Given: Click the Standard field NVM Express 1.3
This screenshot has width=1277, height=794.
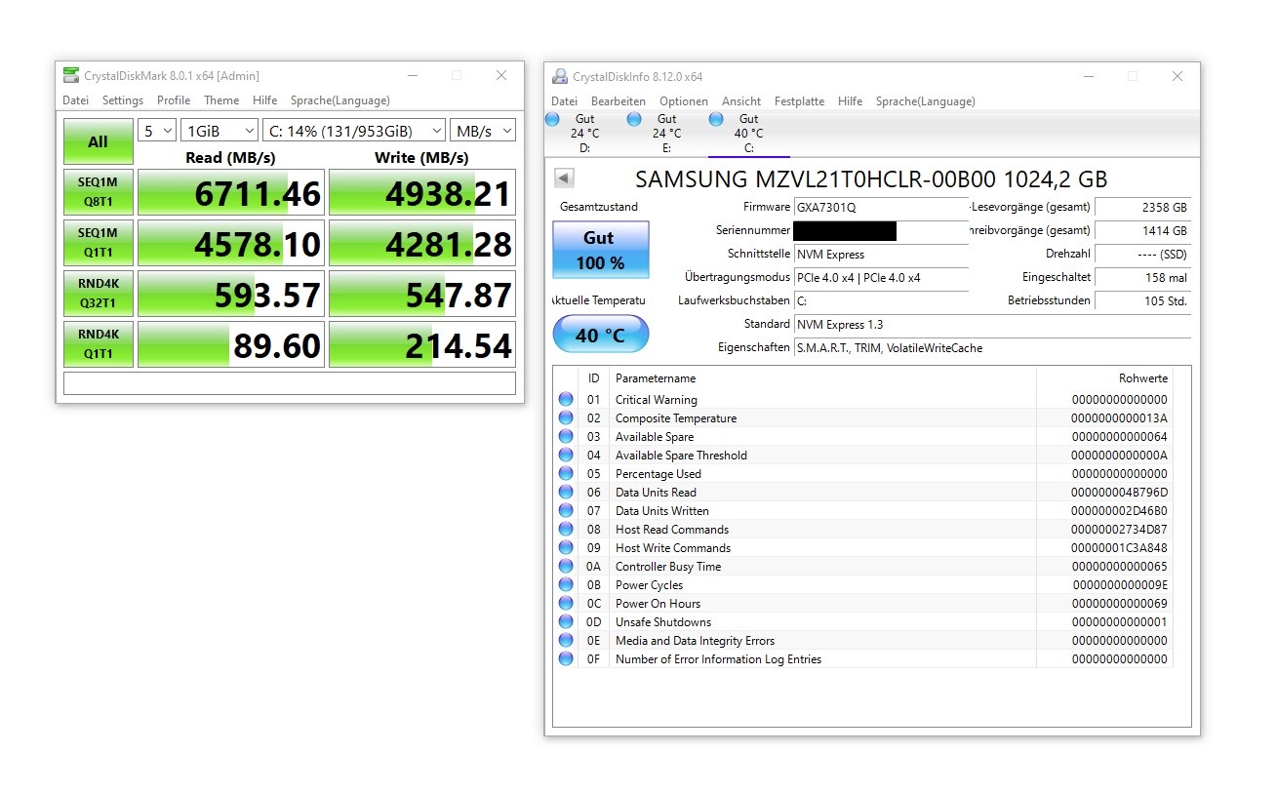Looking at the screenshot, I should [992, 324].
